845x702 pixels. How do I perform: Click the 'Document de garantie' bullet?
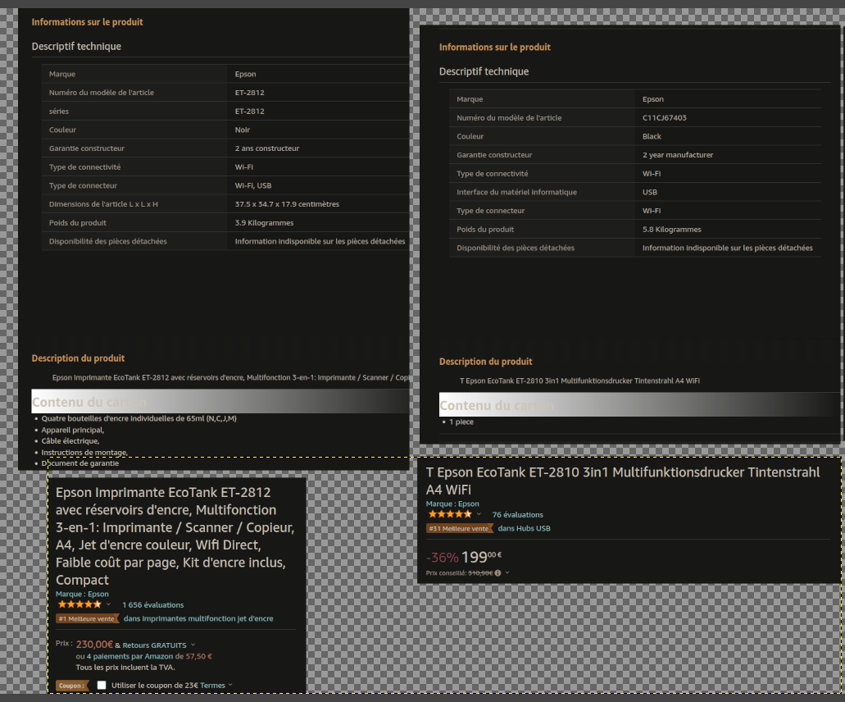tap(80, 463)
